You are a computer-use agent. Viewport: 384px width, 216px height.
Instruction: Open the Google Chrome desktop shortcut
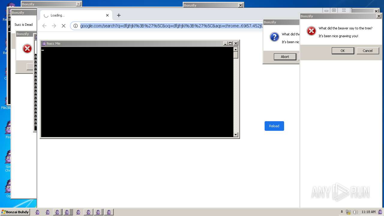point(8,161)
